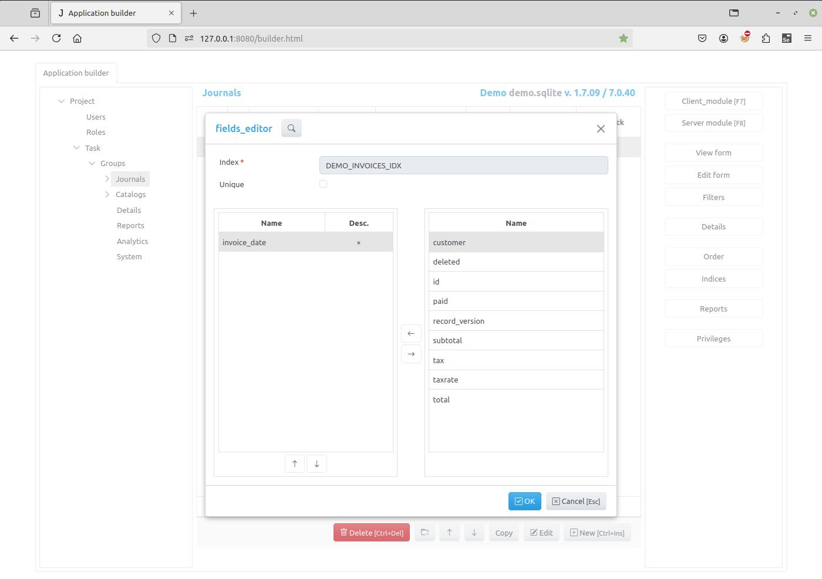The width and height of the screenshot is (822, 579).
Task: Open the Firefox hamburger menu
Action: tap(808, 38)
